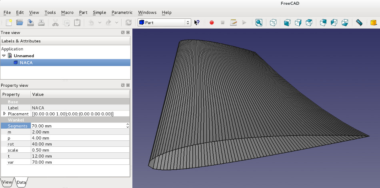The height and width of the screenshot is (188, 380).
Task: Click the p value 4.00 mm
Action: tap(80, 138)
